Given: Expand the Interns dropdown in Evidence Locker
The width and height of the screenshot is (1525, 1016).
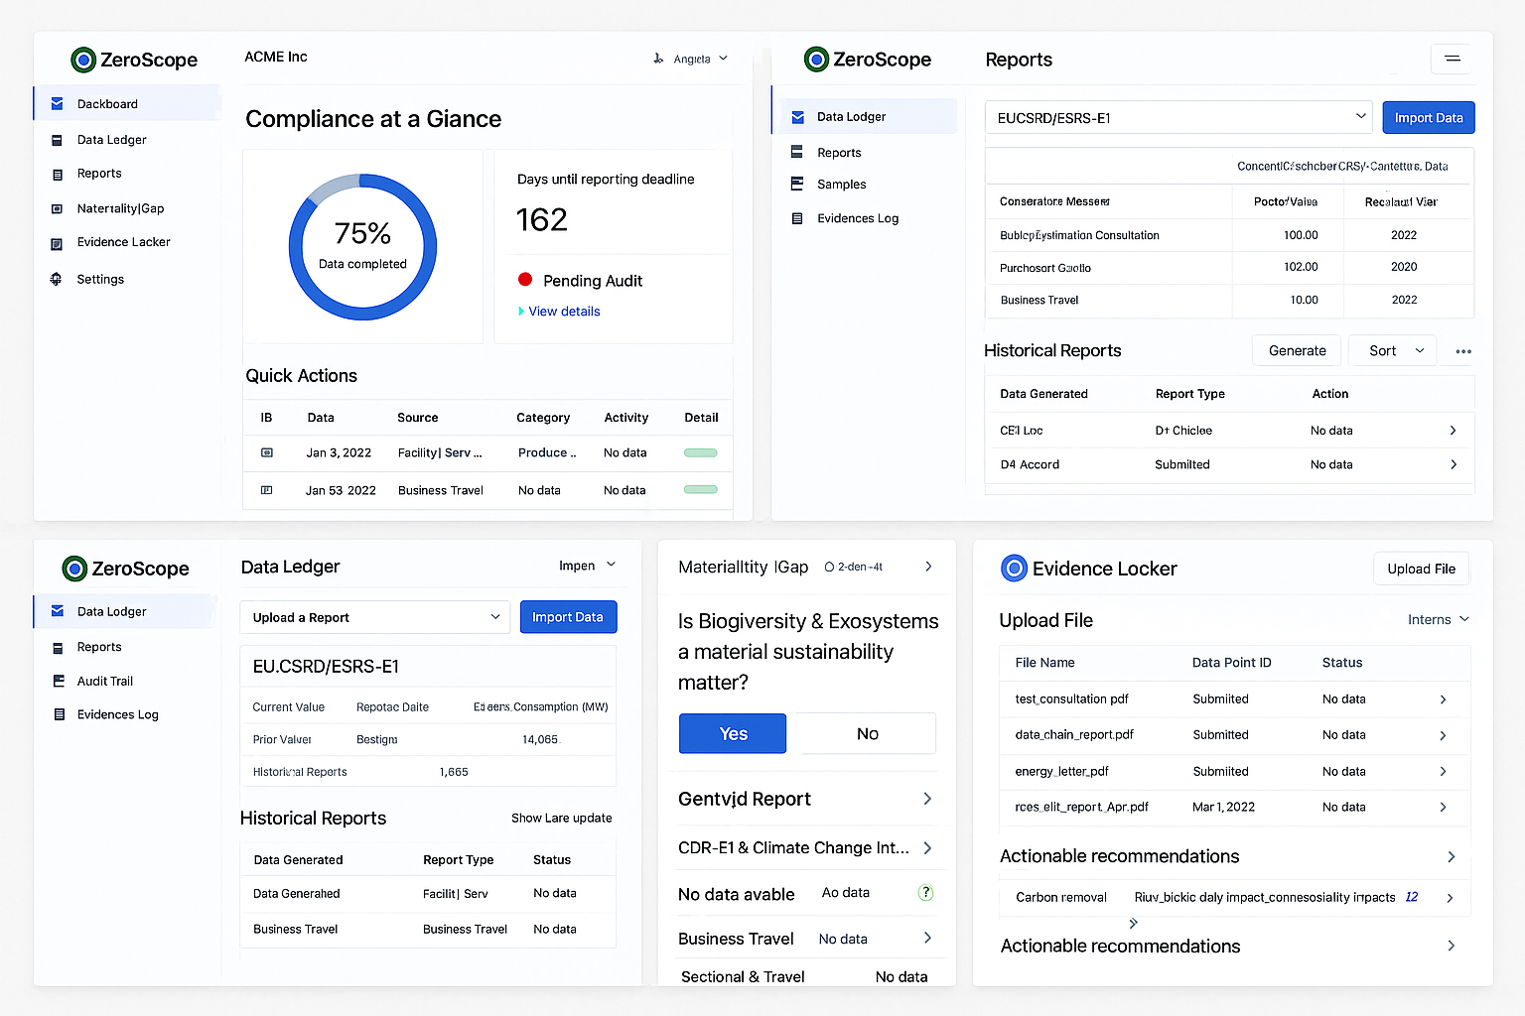Looking at the screenshot, I should [1438, 619].
